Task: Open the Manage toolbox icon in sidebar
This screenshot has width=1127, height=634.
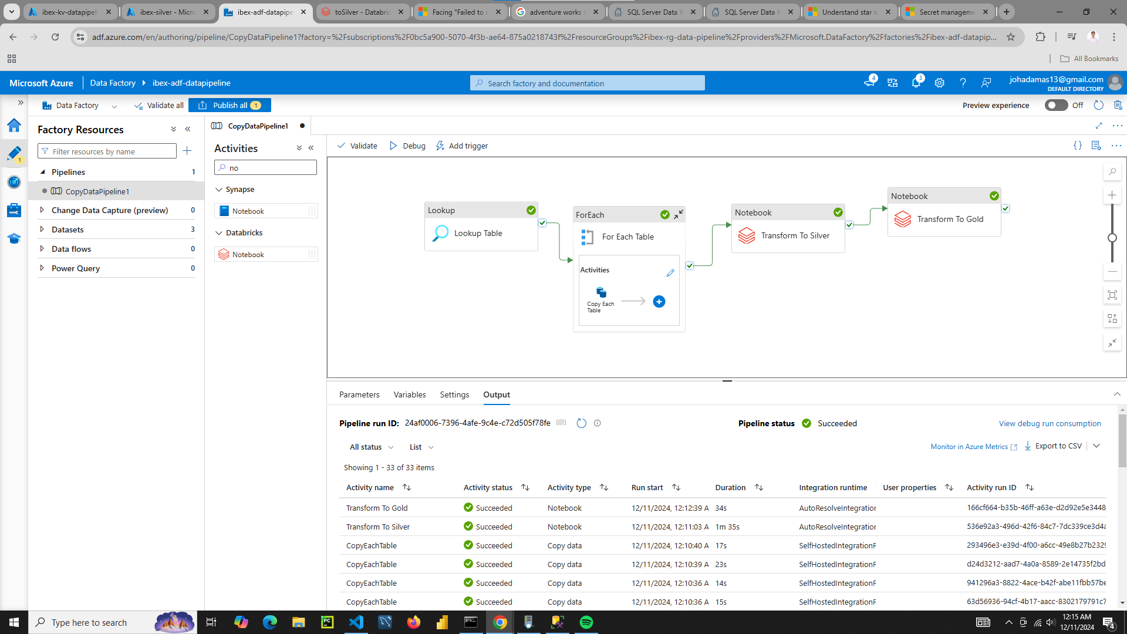Action: point(14,210)
